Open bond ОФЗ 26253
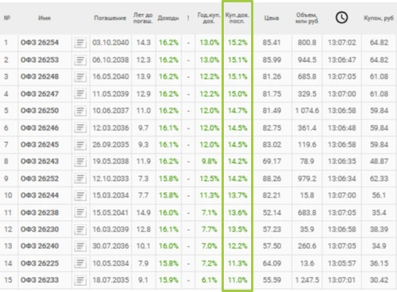The image size is (397, 292). click(39, 60)
